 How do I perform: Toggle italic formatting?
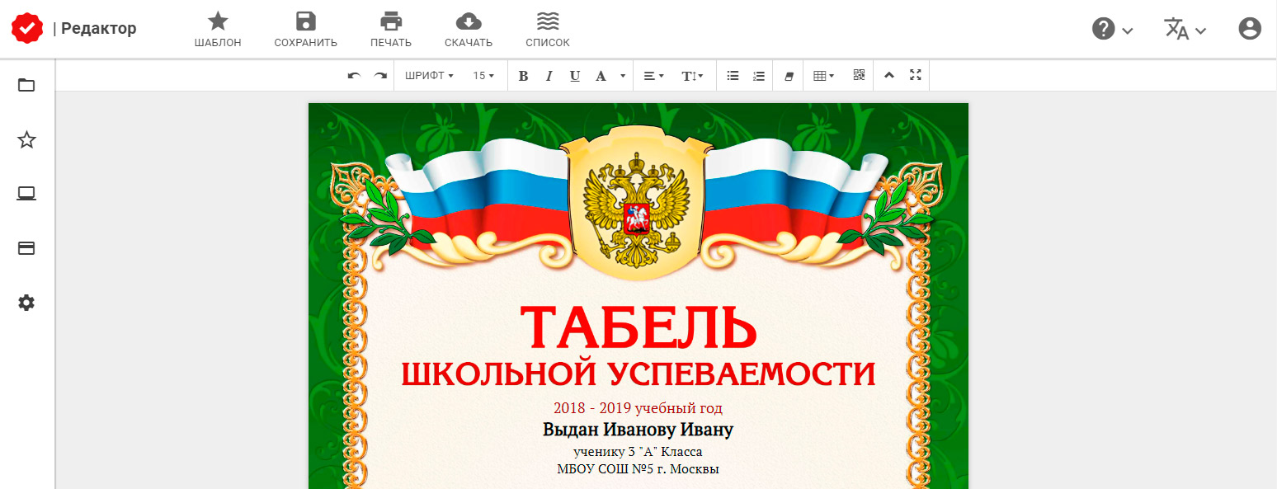click(x=549, y=75)
